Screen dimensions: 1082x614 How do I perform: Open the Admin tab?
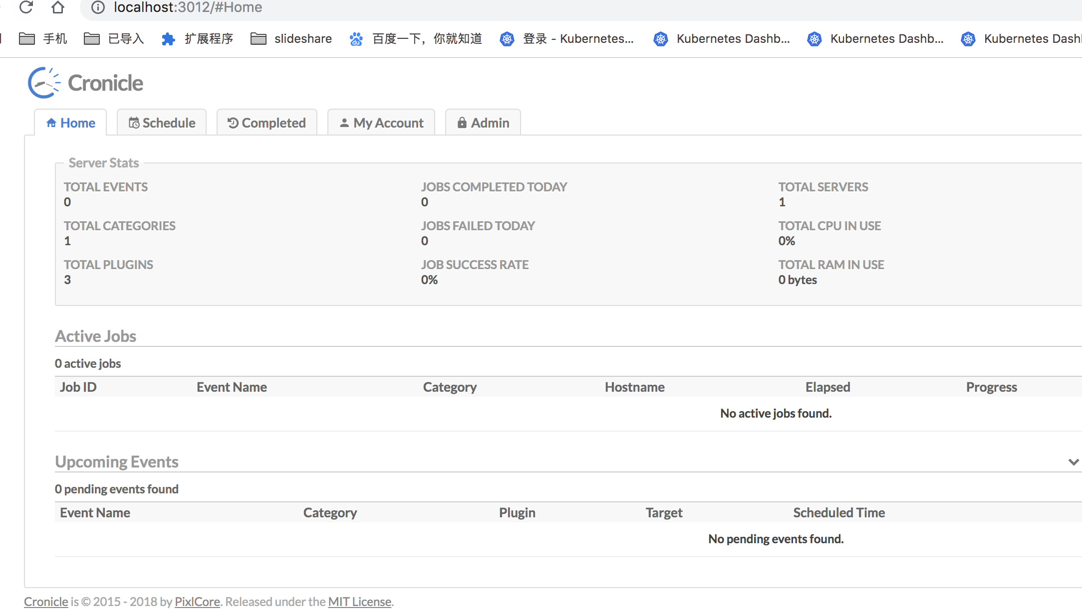coord(483,123)
